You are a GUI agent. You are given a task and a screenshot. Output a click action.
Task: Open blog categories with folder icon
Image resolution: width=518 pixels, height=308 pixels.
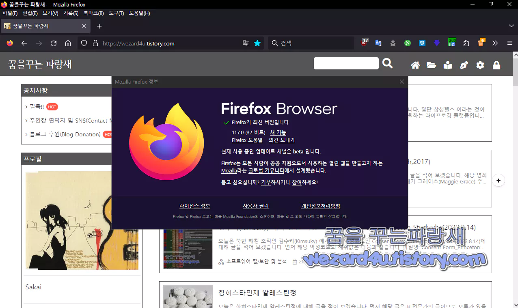[x=431, y=65]
